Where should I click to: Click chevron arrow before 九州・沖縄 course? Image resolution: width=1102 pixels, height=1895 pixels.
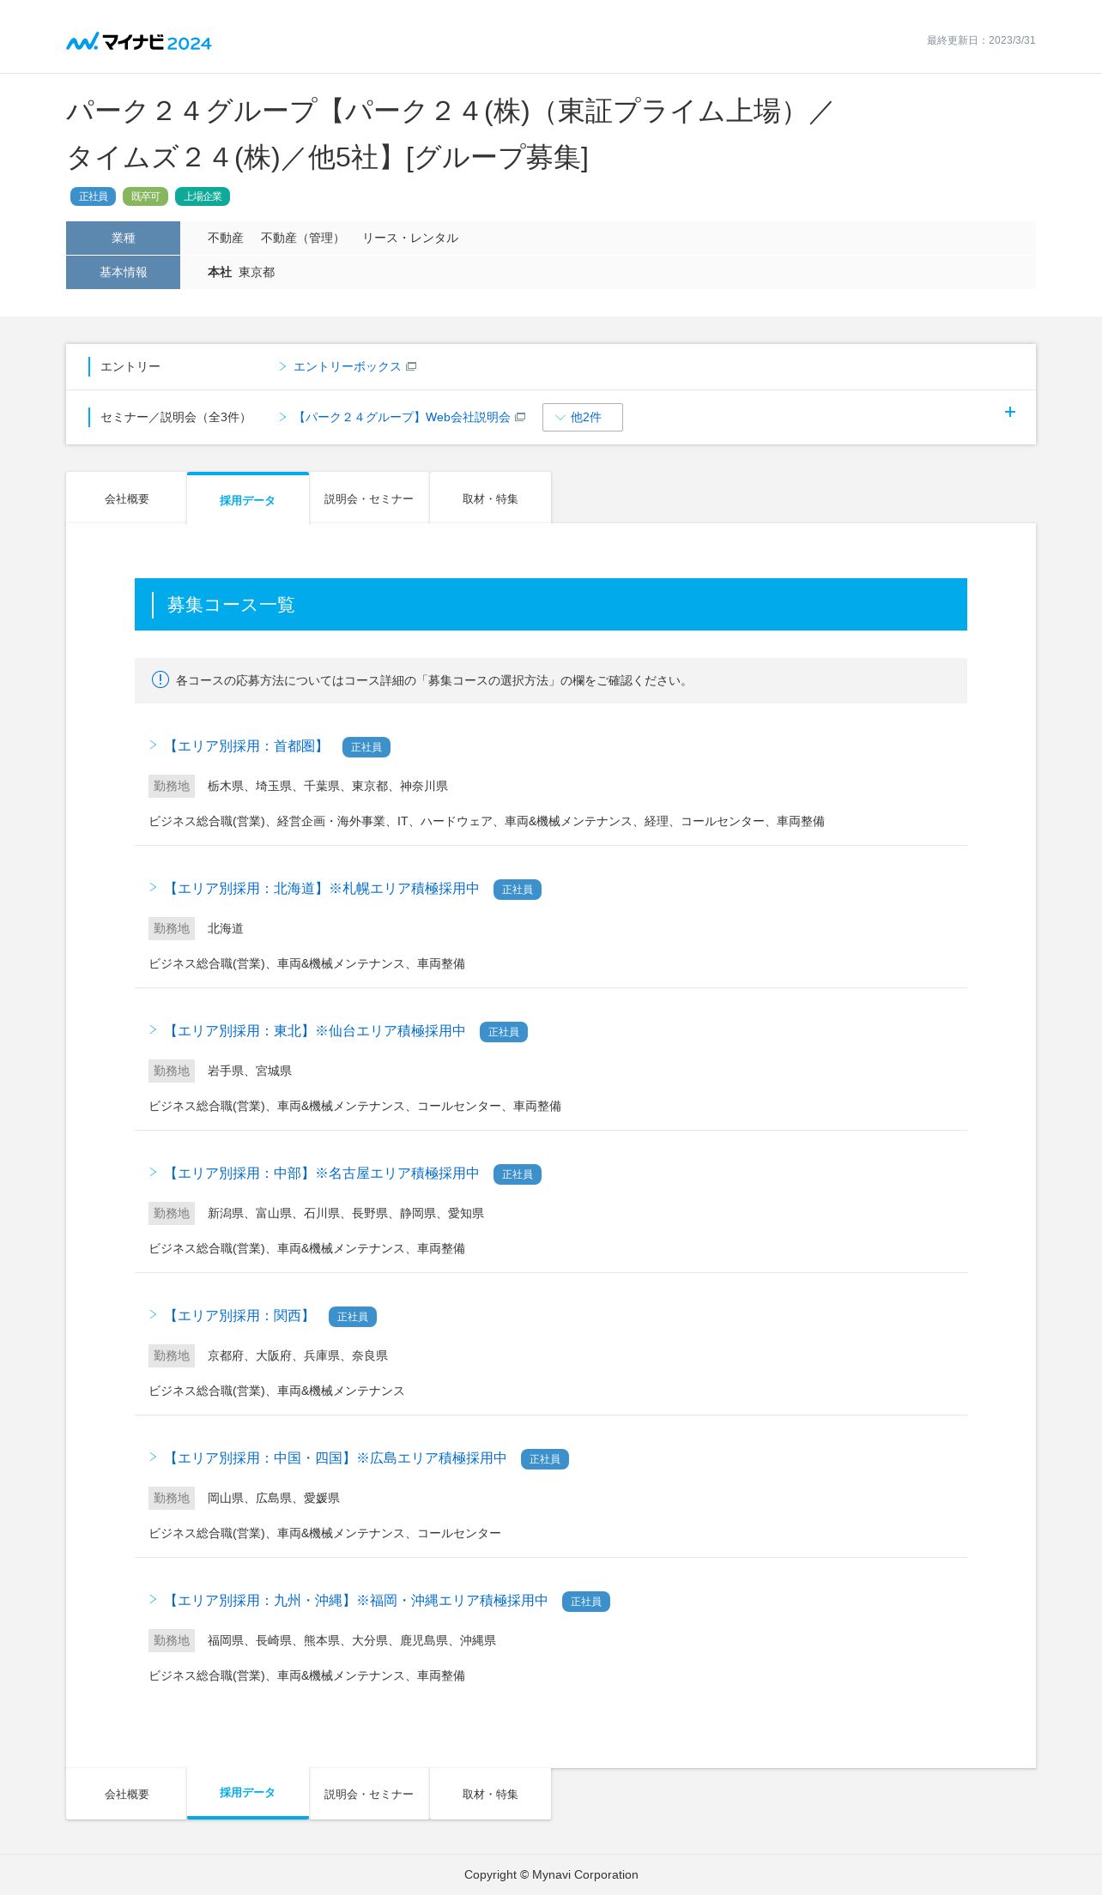153,1599
